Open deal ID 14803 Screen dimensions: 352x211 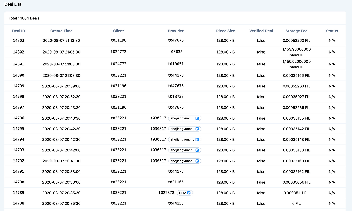coord(19,40)
